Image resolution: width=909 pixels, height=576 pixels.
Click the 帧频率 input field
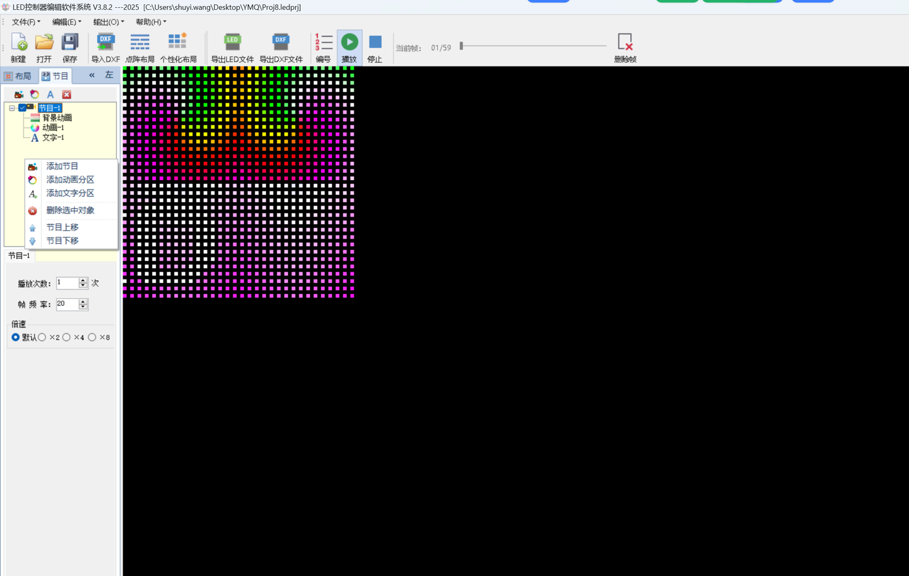67,304
